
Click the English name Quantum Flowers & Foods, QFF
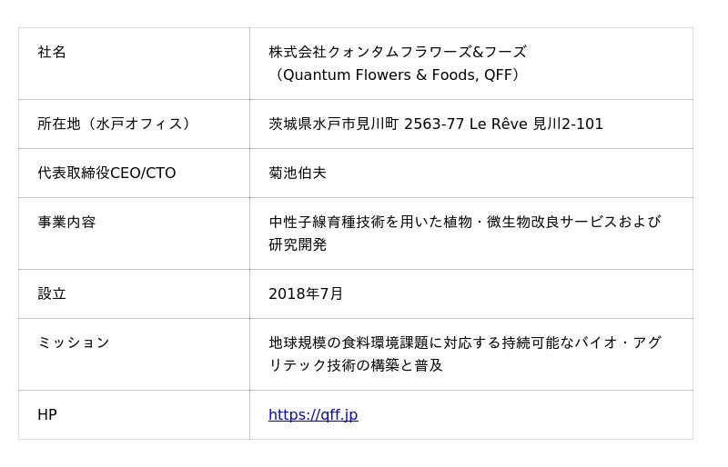tap(397, 75)
